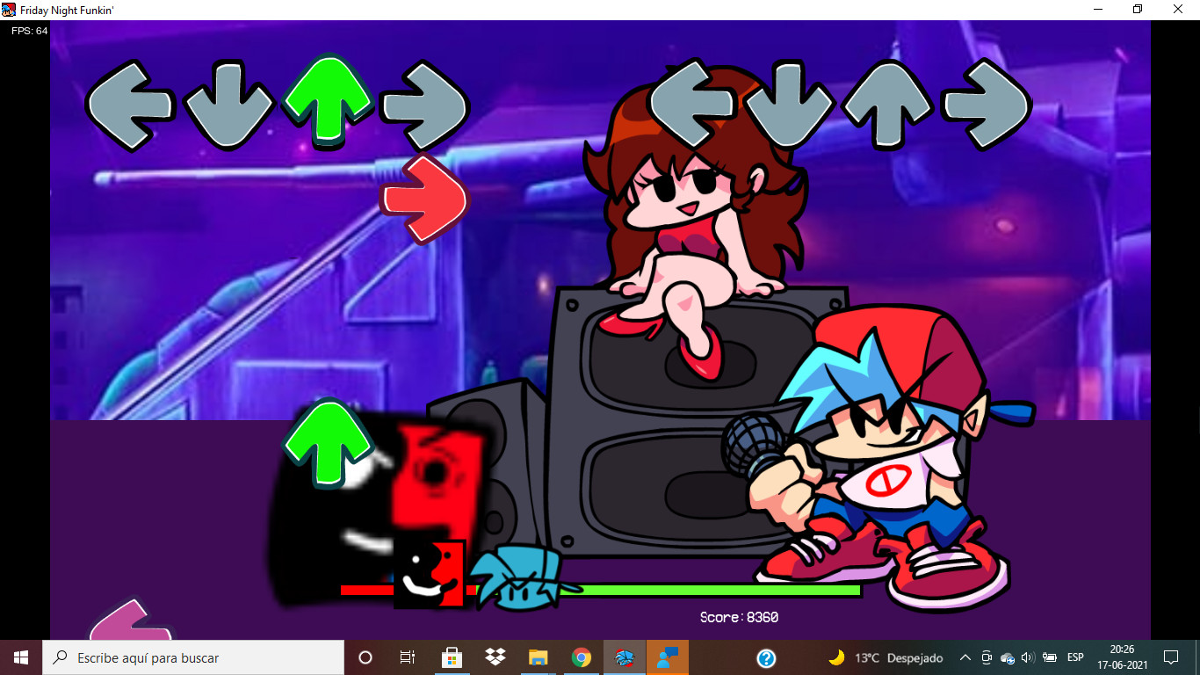Open the volume control in system tray

pyautogui.click(x=1028, y=657)
